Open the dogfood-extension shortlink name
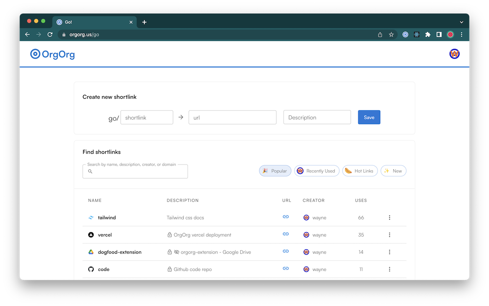Viewport: 489px width, 306px height. pos(120,252)
